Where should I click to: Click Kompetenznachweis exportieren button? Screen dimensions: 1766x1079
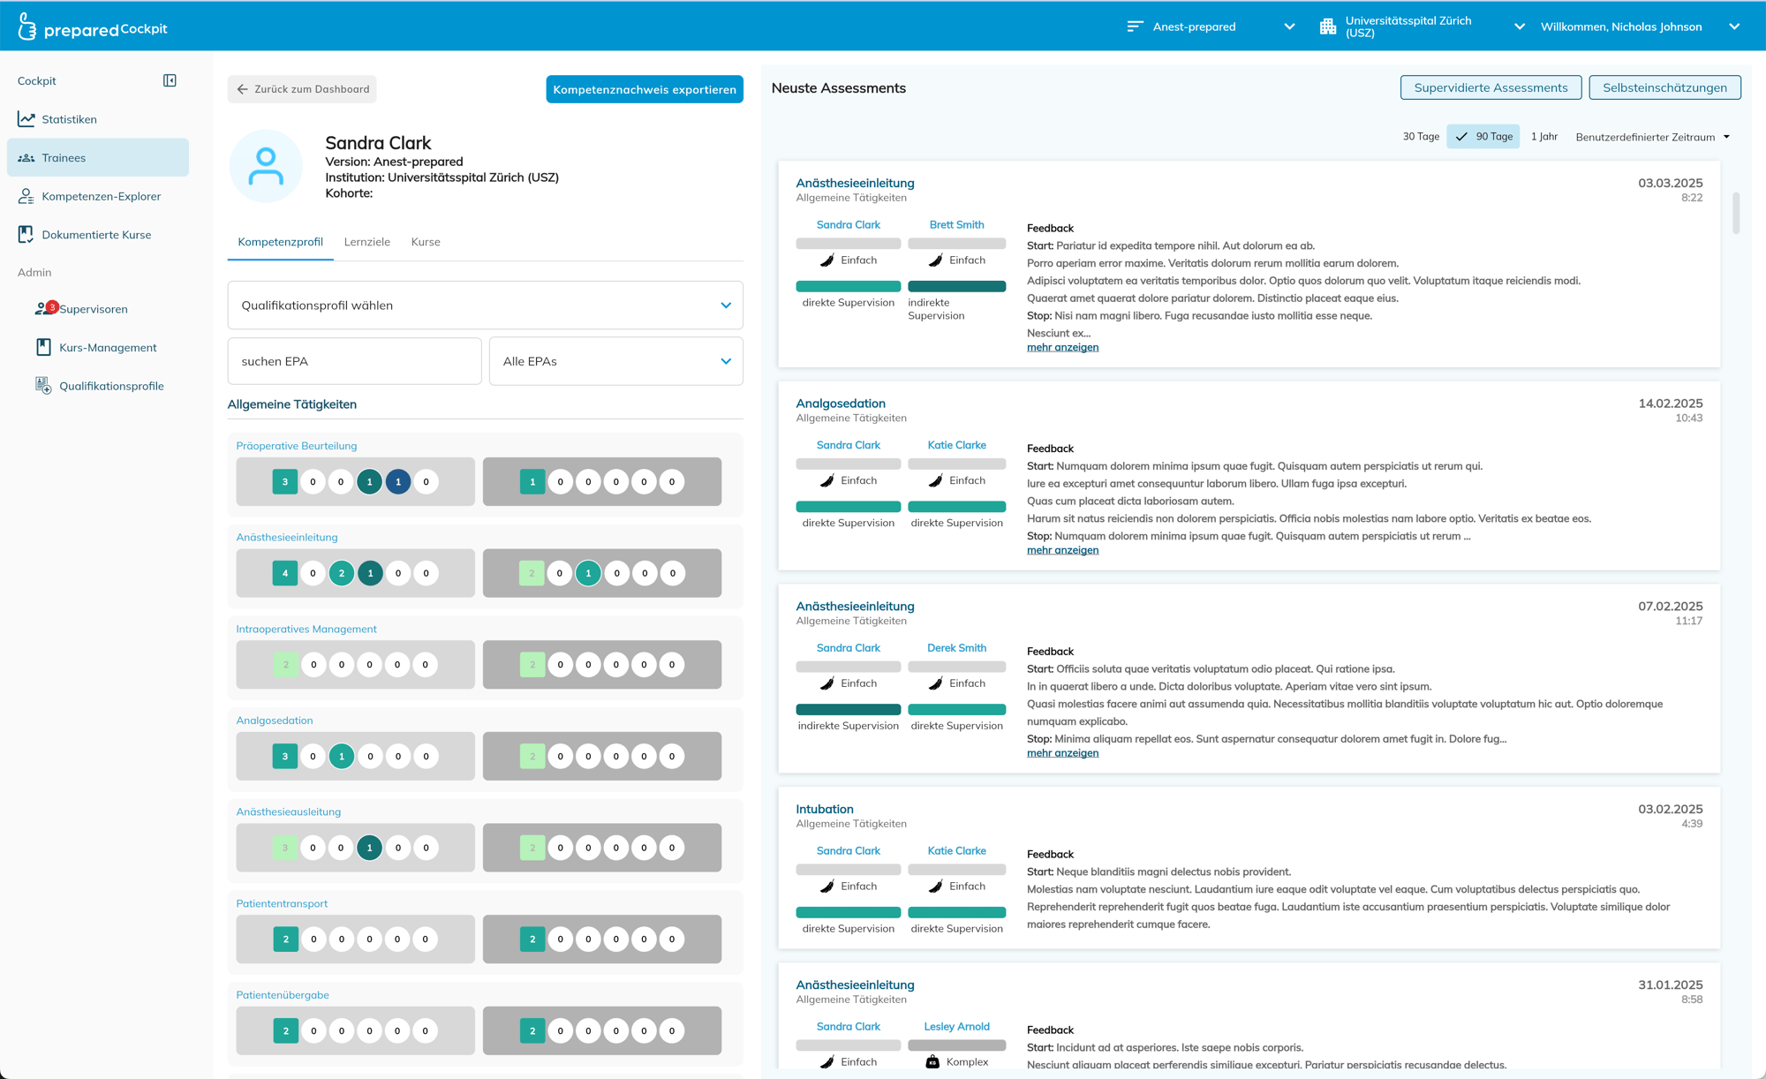tap(644, 89)
